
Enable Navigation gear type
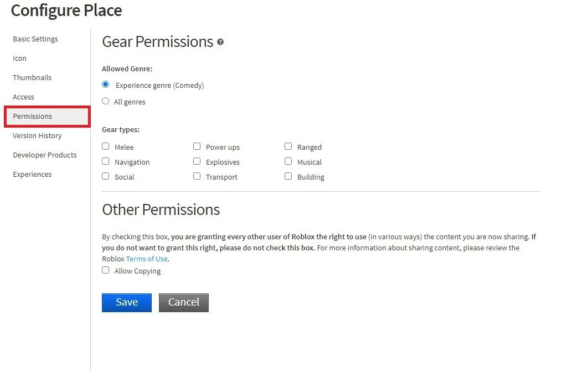(106, 161)
